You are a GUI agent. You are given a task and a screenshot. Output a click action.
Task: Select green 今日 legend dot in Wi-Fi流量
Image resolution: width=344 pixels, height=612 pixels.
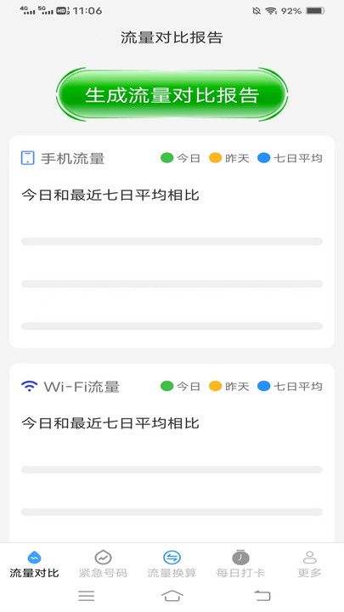coord(167,386)
